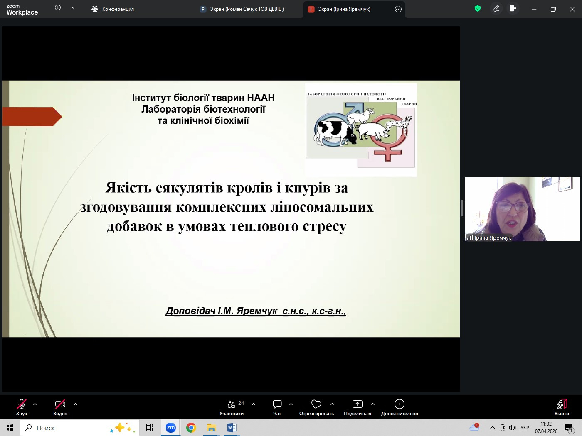This screenshot has height=436, width=582.
Task: Switch to the Конференция tab
Action: coord(113,9)
